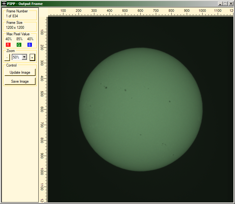Click the '1 of 834' frame number text
Viewport: 235px width, 204px height.
pyautogui.click(x=12, y=16)
